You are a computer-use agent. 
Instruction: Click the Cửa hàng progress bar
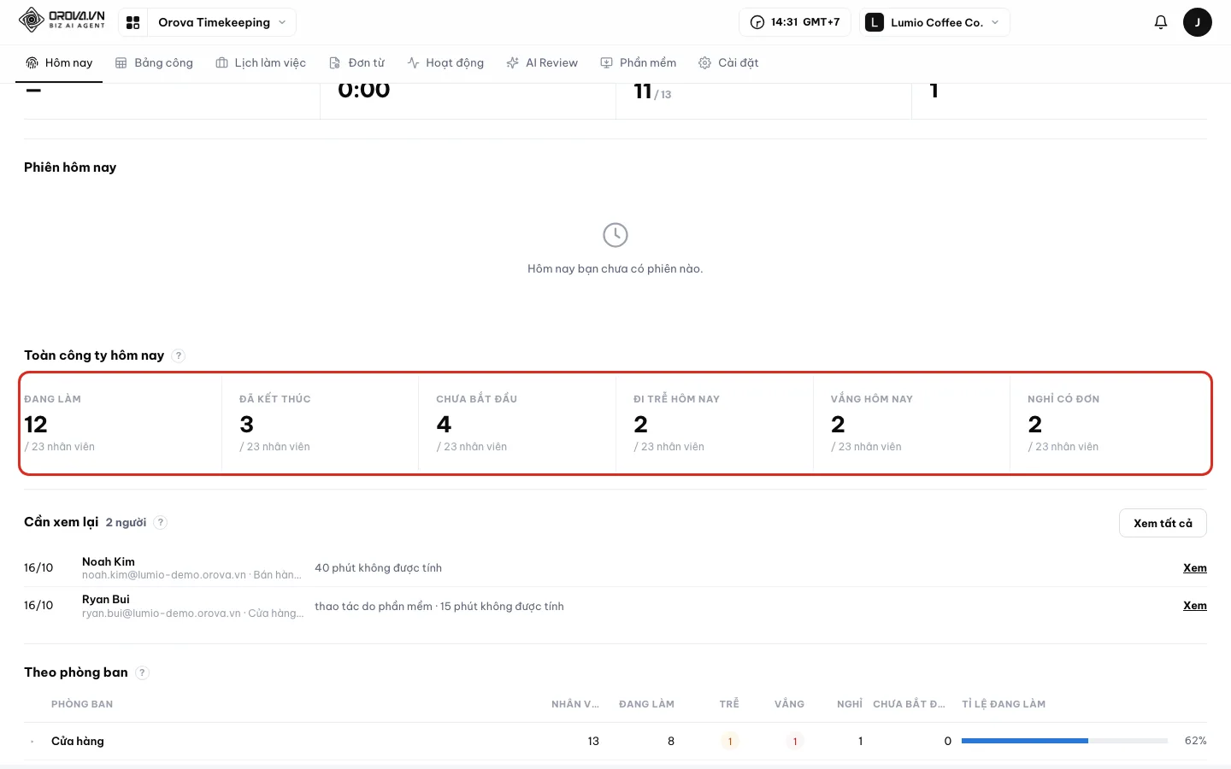coord(1064,741)
